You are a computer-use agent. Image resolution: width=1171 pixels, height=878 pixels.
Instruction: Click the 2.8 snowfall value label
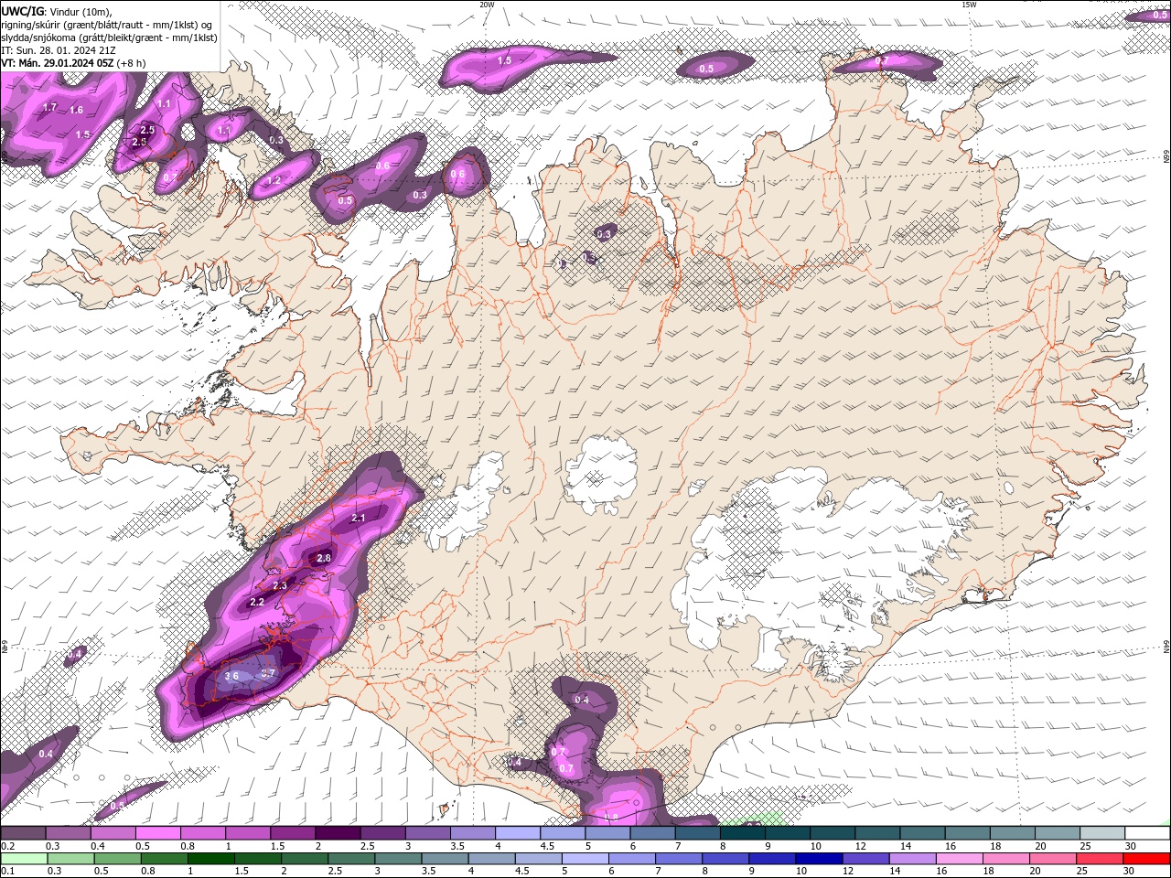[324, 558]
